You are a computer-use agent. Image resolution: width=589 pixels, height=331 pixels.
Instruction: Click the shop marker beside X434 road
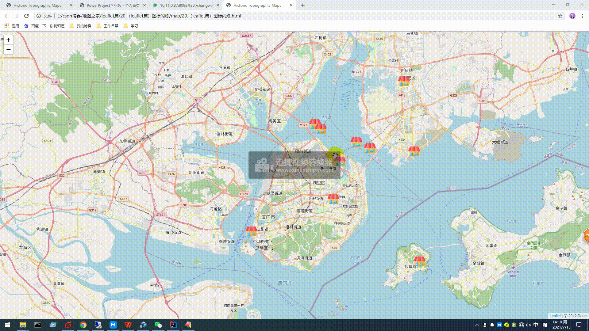pyautogui.click(x=414, y=151)
